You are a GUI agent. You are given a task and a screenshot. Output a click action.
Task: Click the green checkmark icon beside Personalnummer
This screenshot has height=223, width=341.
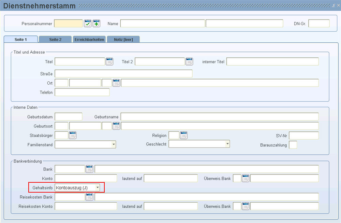tap(88, 23)
